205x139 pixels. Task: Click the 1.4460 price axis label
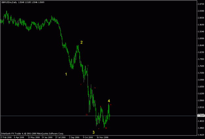click(201, 128)
